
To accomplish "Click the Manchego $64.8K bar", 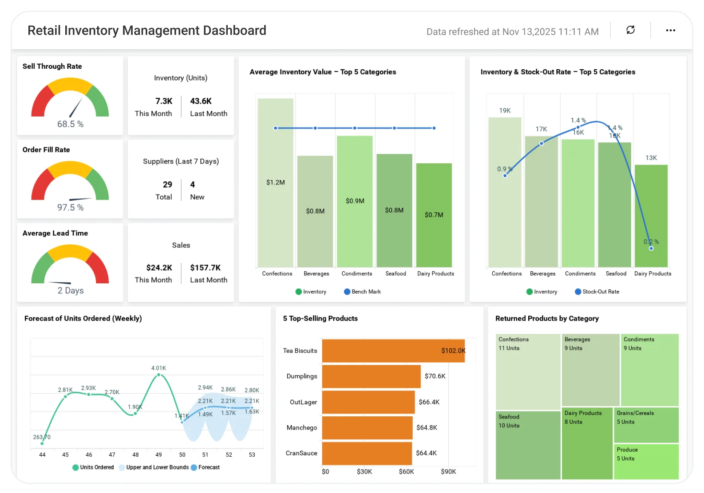I will pos(367,428).
